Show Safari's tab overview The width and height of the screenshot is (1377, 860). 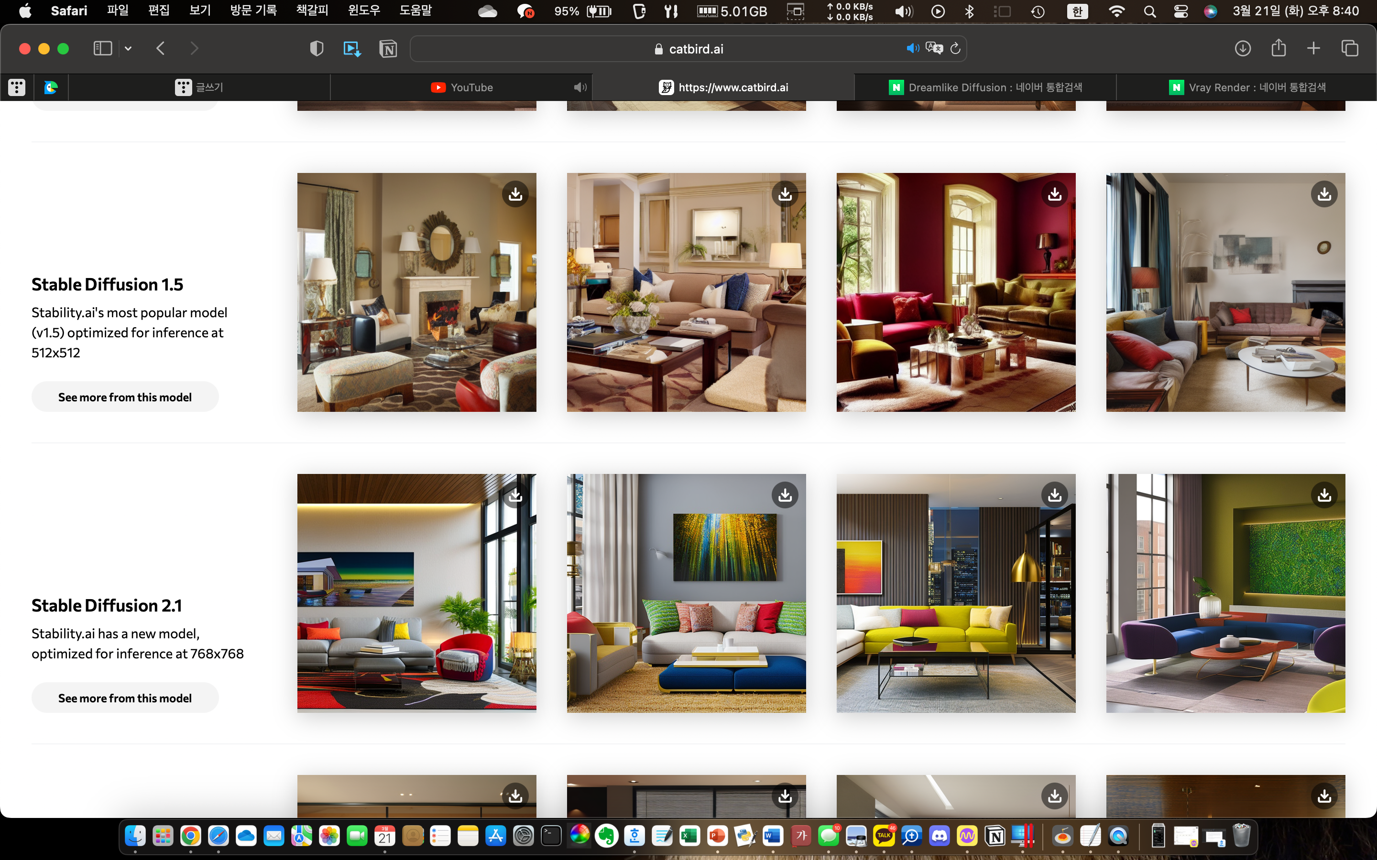point(1350,48)
